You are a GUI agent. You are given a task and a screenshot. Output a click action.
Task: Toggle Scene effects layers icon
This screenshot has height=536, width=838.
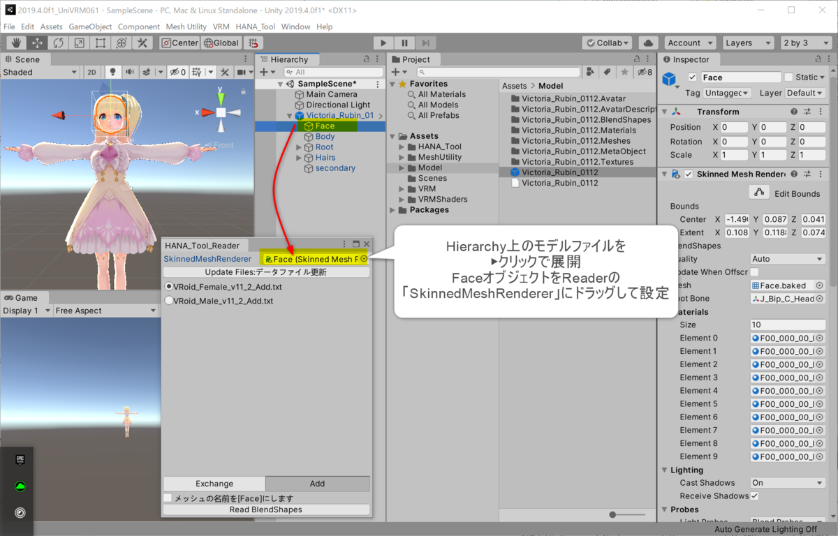click(x=147, y=72)
